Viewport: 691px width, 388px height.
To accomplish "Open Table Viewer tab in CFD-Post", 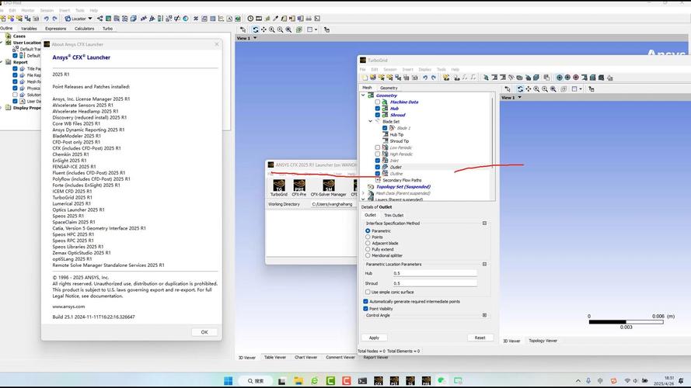I will pos(275,357).
